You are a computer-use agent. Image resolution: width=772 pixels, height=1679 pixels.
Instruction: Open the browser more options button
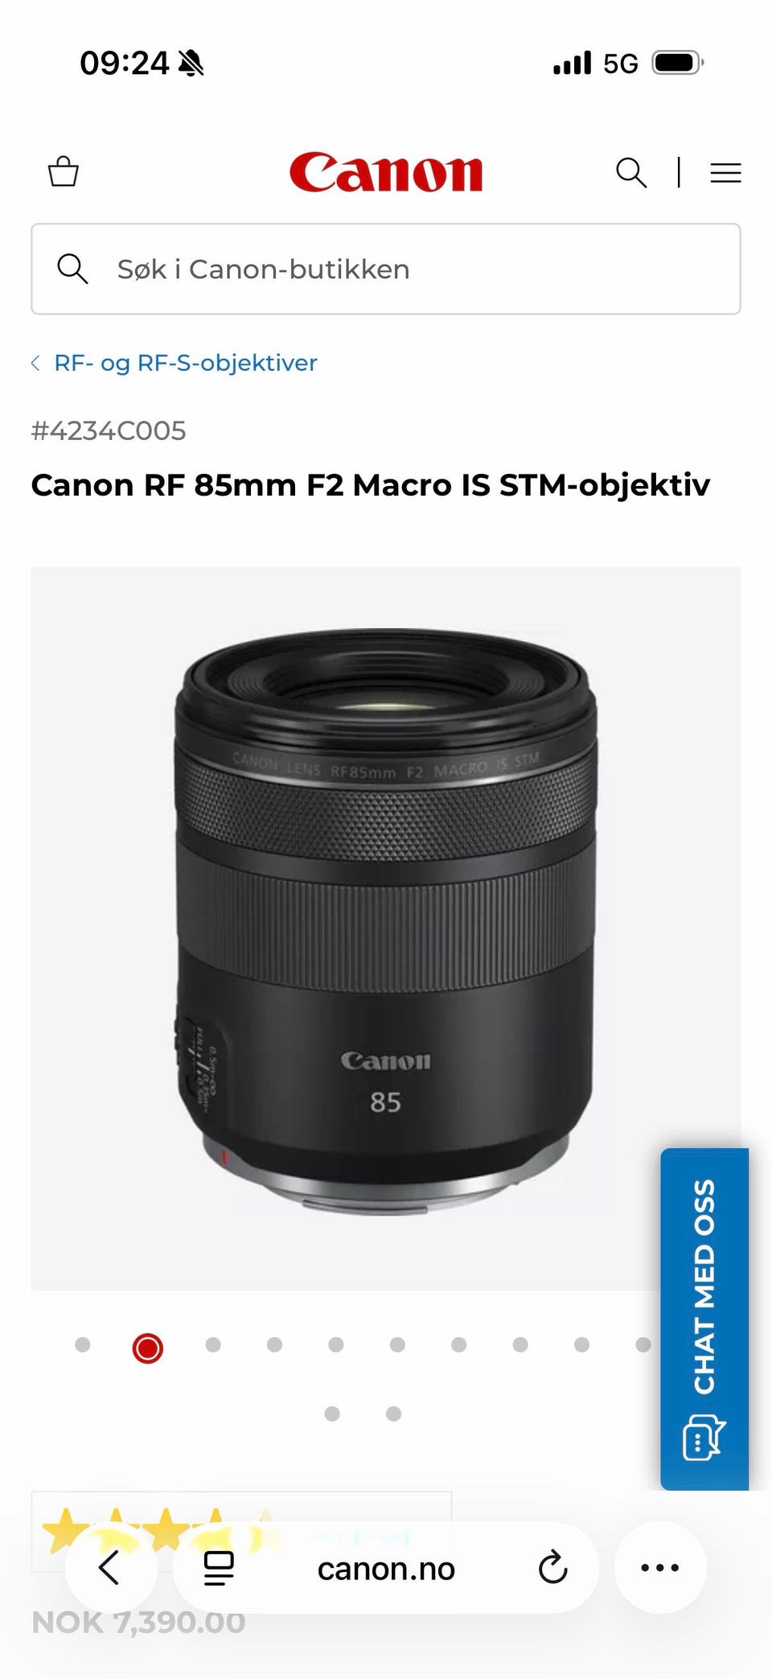(660, 1567)
